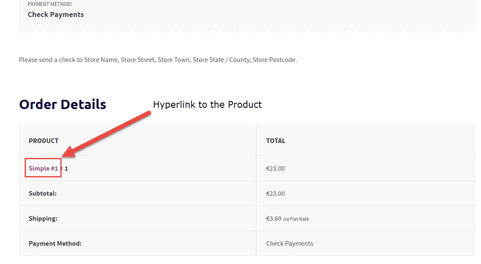Select the TOTAL column header

coord(276,141)
